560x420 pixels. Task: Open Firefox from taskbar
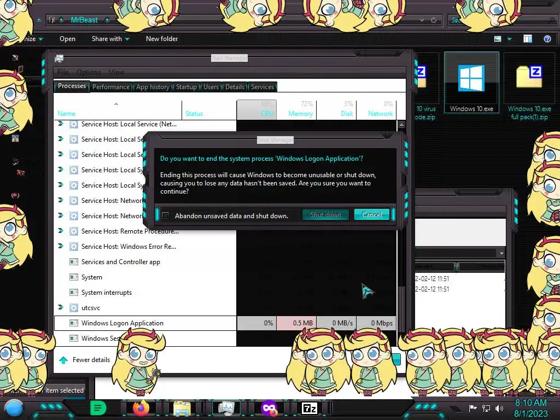click(x=141, y=408)
